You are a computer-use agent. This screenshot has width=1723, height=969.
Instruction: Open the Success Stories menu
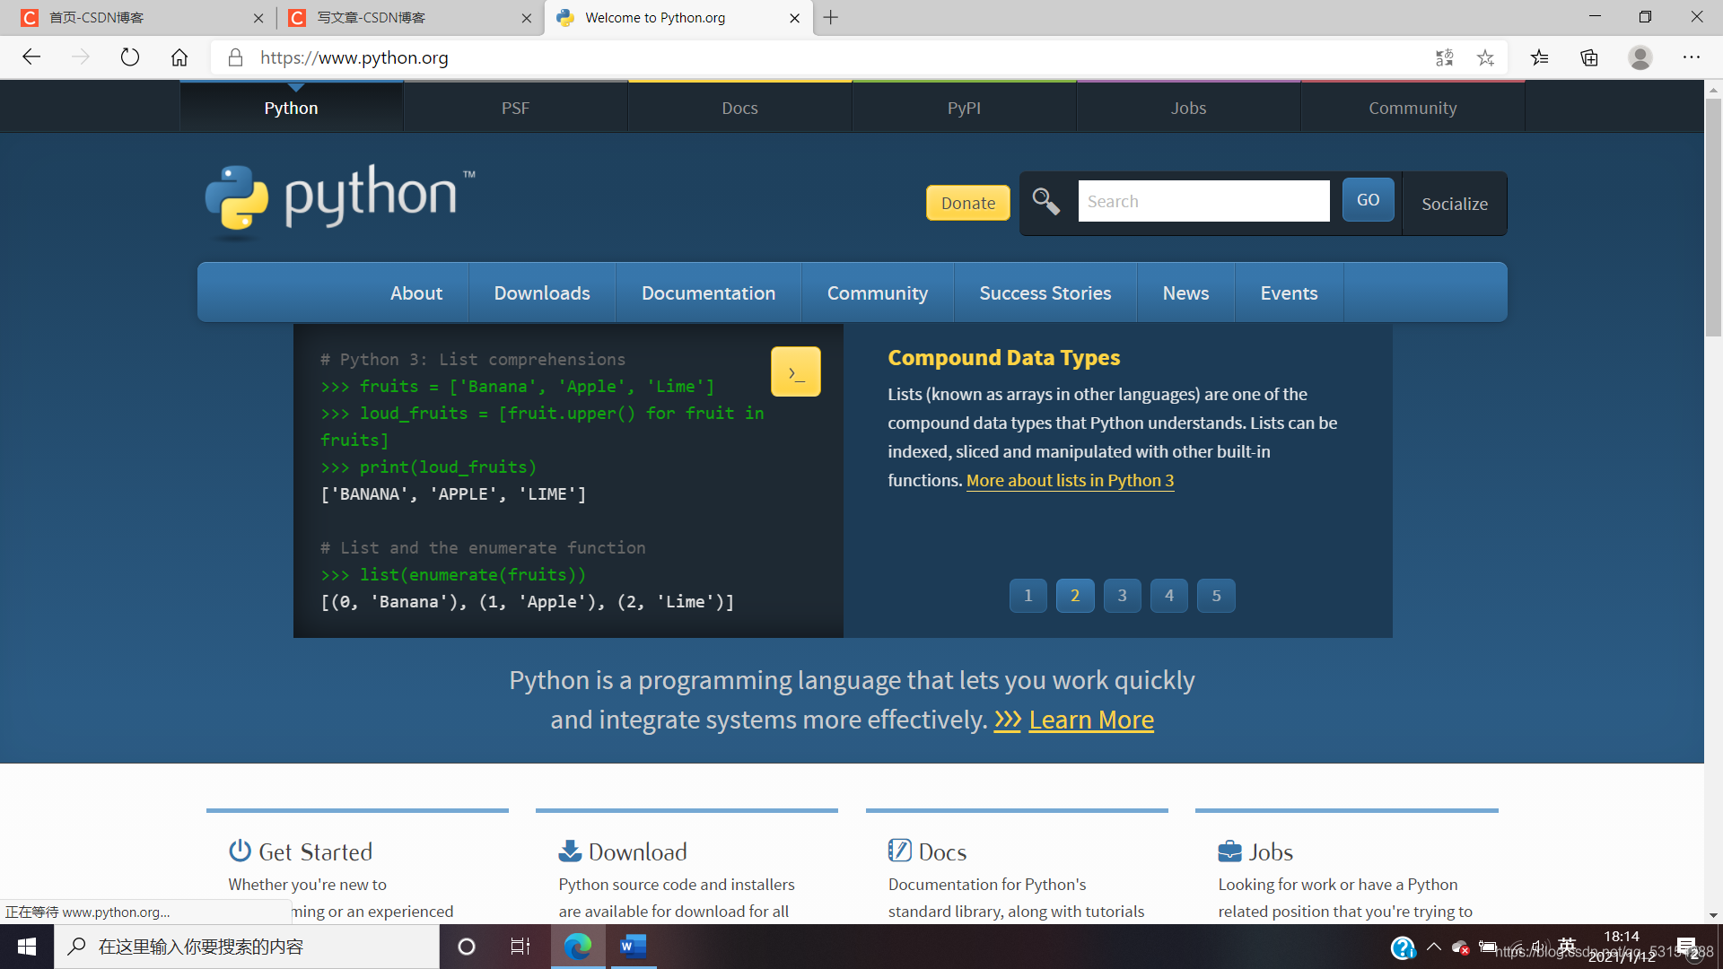click(x=1045, y=293)
